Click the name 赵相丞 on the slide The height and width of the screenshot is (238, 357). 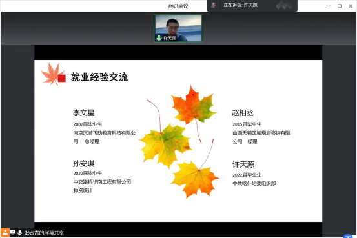point(243,113)
